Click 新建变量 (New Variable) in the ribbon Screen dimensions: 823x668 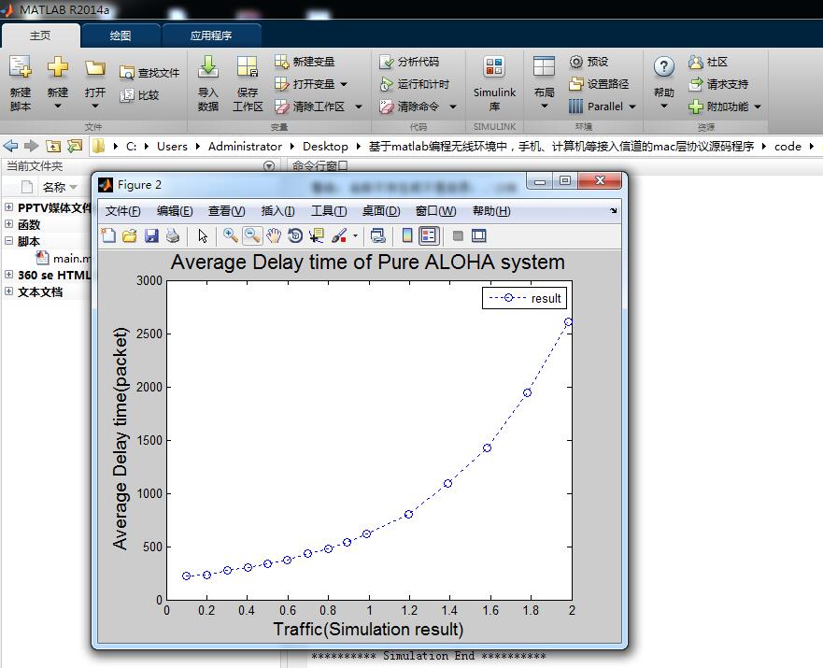click(x=305, y=62)
